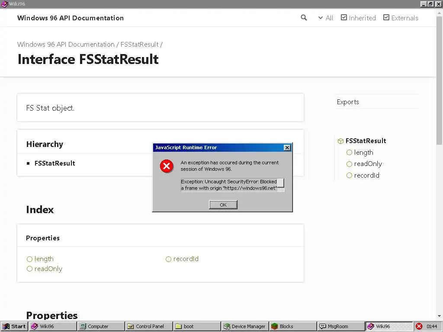Go to length in the sidebar navigation
Image resolution: width=443 pixels, height=332 pixels.
pyautogui.click(x=363, y=153)
